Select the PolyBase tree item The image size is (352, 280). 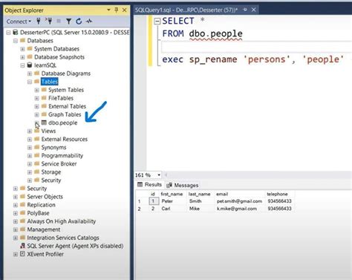click(38, 213)
